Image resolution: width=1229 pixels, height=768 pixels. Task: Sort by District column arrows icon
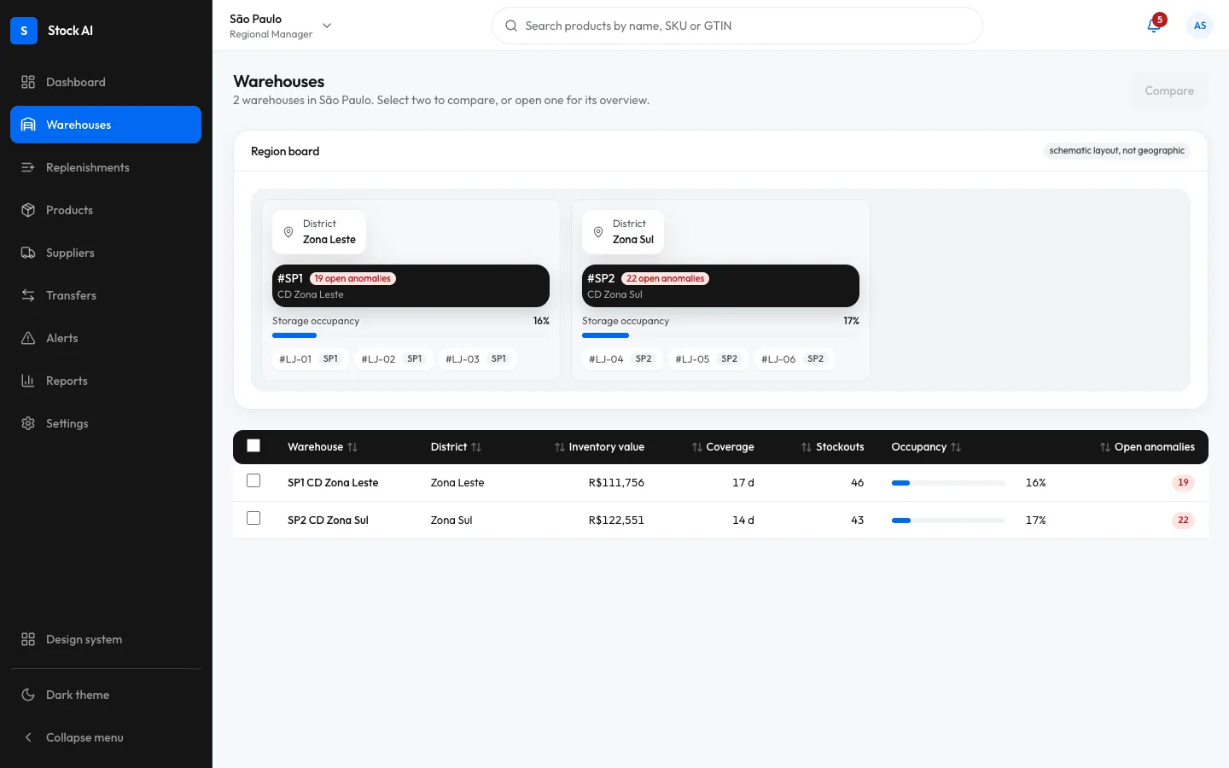(x=476, y=447)
